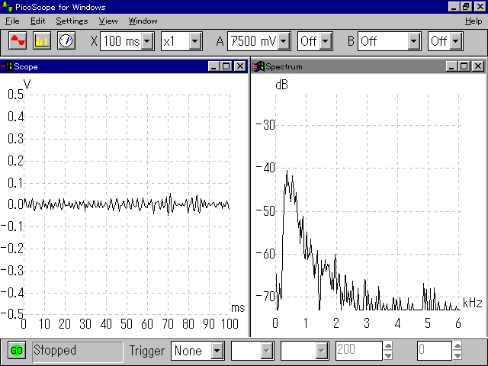Click the Scope window title icon
This screenshot has width=488, height=366.
click(x=7, y=66)
